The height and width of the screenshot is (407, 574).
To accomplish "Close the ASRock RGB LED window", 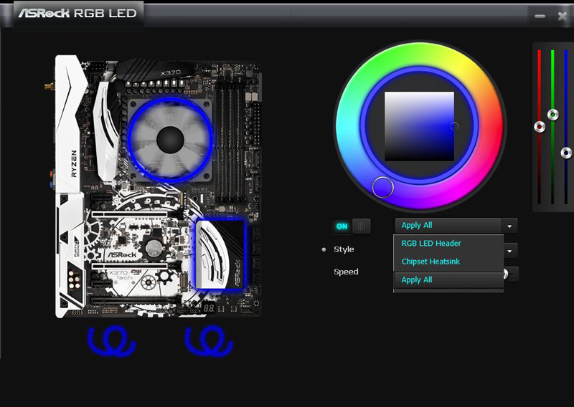I will (562, 16).
